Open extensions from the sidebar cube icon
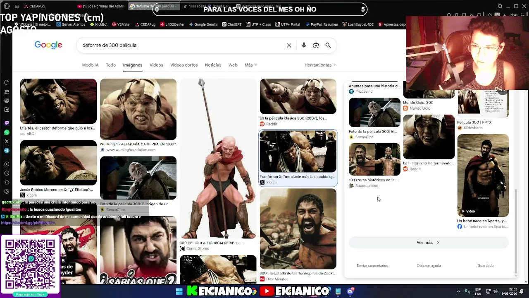This screenshot has height=298, width=529. (x=7, y=182)
